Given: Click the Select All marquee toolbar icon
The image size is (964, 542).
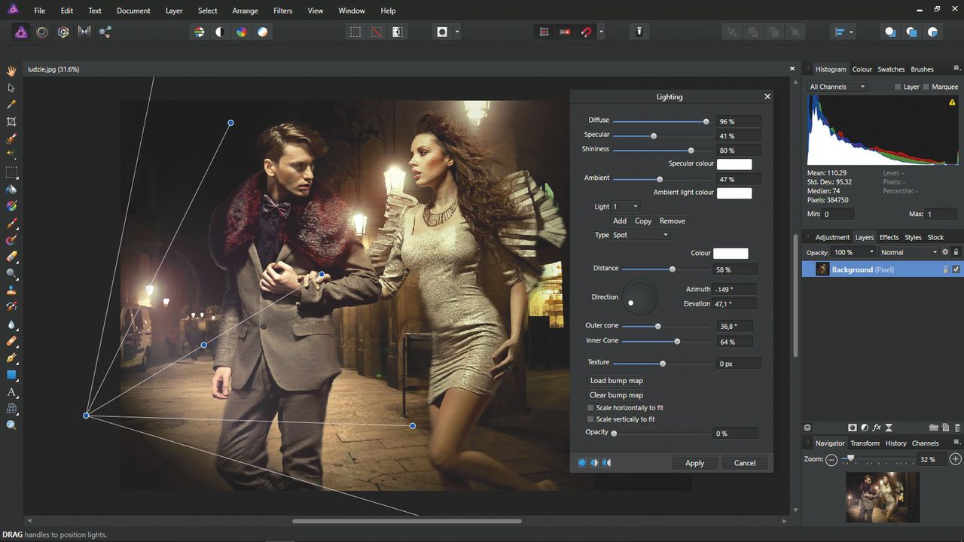Looking at the screenshot, I should click(355, 32).
